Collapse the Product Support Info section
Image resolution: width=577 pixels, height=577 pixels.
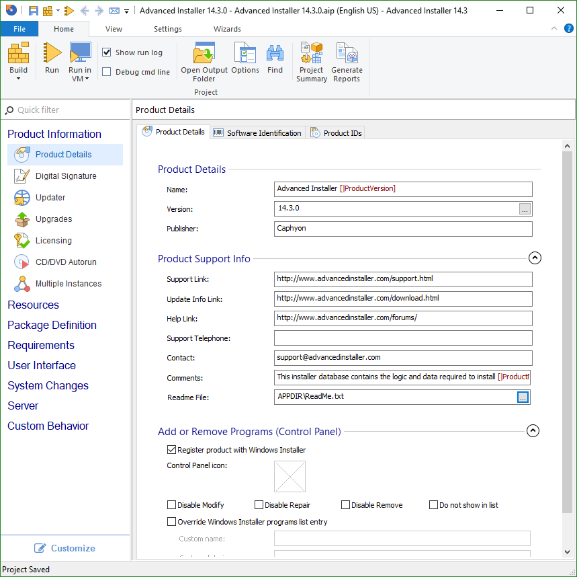[535, 258]
